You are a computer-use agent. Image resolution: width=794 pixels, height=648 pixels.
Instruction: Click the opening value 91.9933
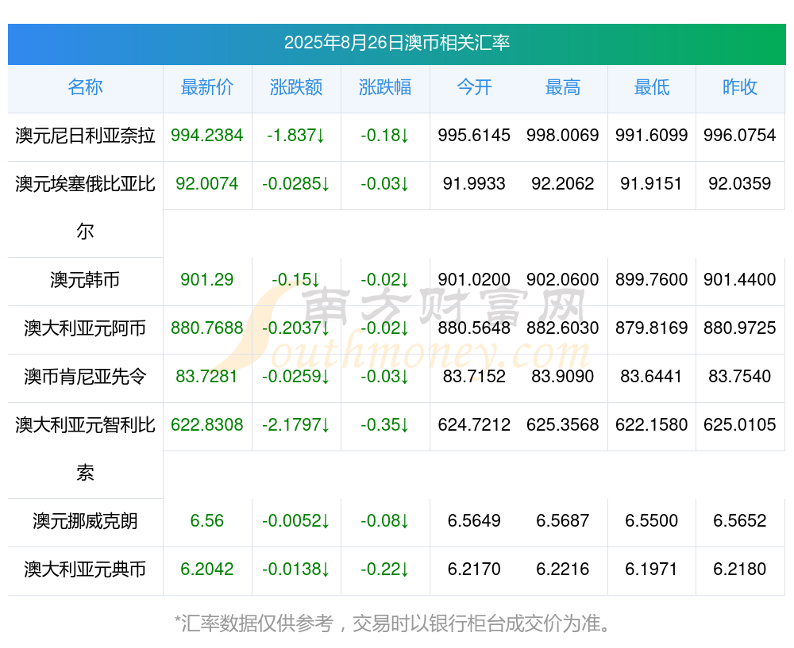click(474, 184)
